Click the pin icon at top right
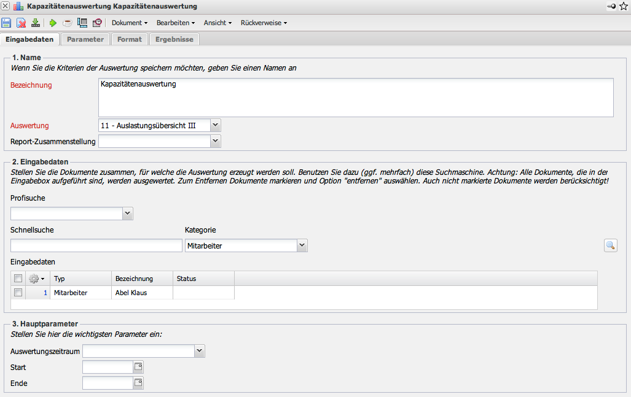Screen dimensions: 631x397 tap(611, 6)
